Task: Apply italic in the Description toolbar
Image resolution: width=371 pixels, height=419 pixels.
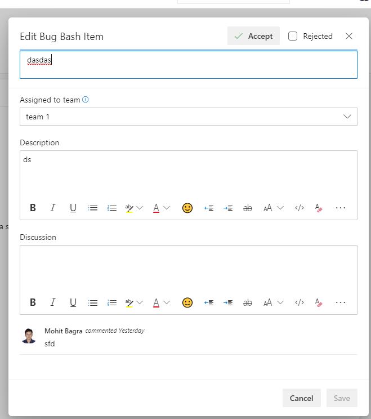Action: [x=53, y=208]
